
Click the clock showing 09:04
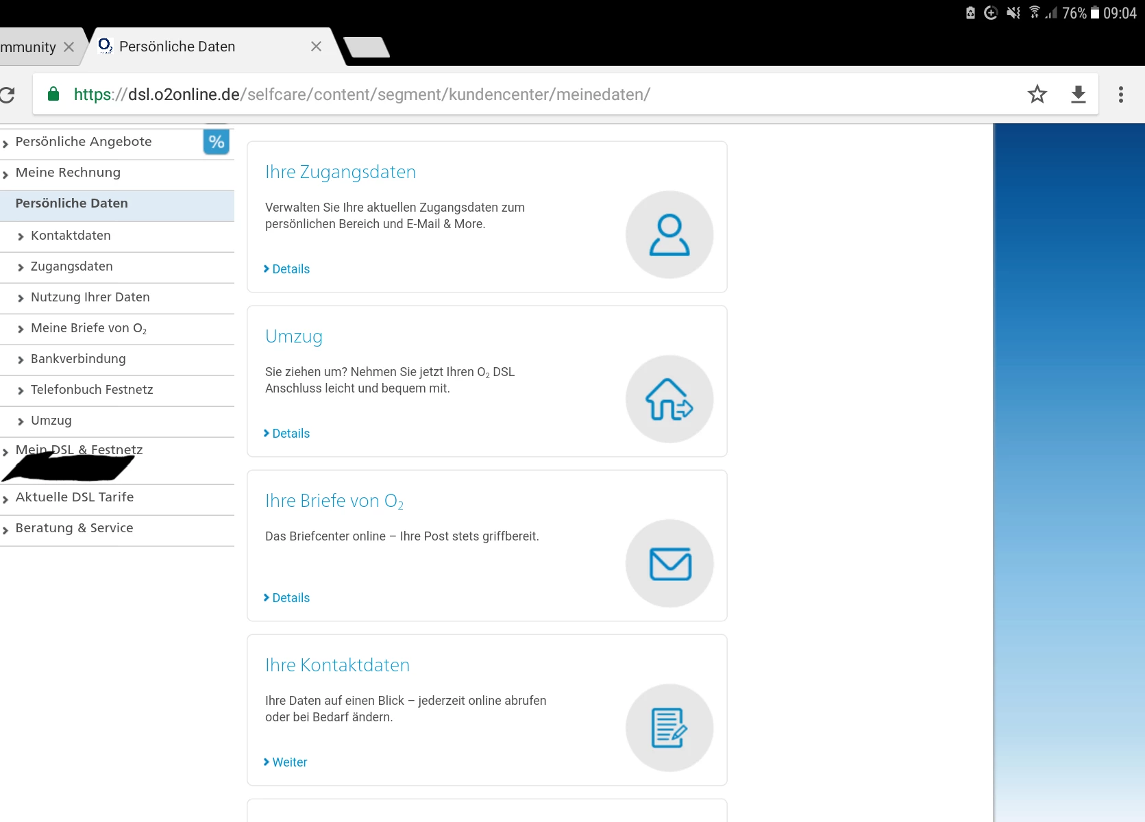[1120, 13]
